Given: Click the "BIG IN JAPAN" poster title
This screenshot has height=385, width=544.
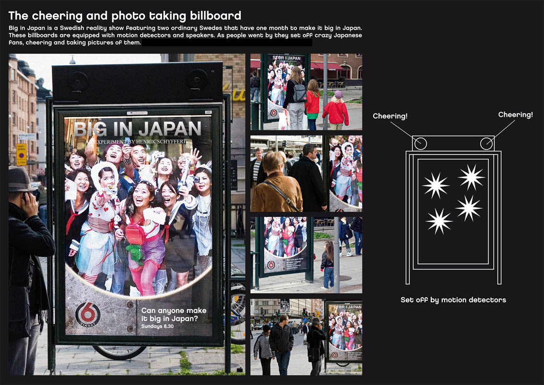Looking at the screenshot, I should coord(138,129).
